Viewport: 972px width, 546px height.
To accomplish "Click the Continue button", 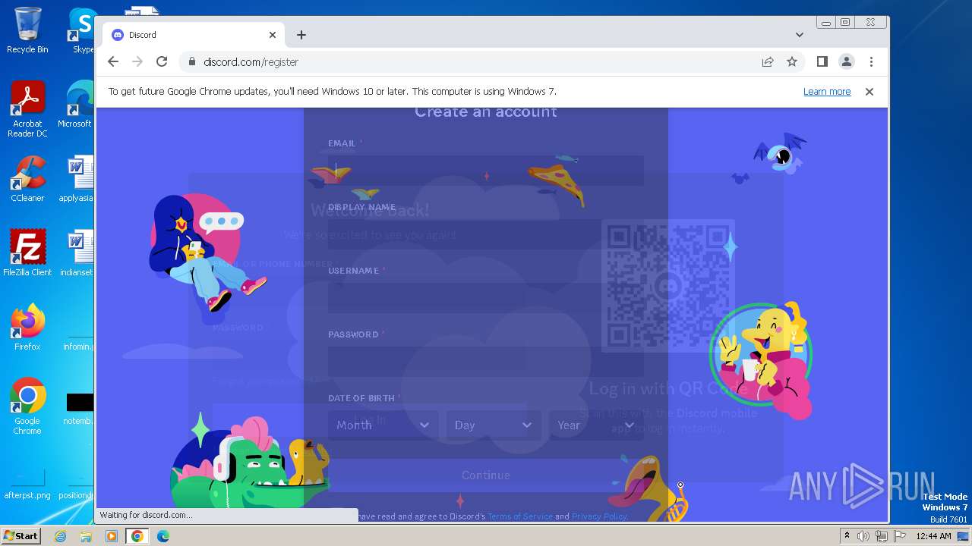I will click(486, 475).
